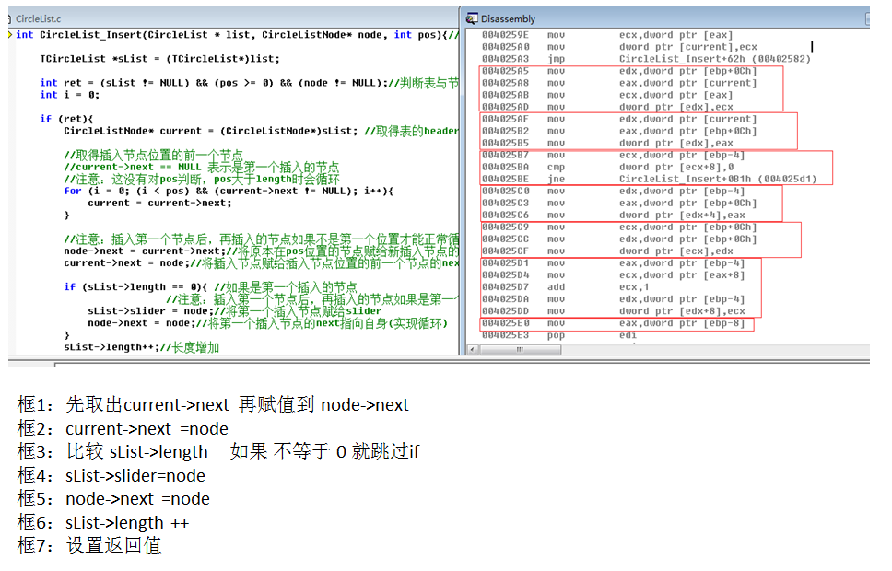This screenshot has height=571, width=892.
Task: Click disassembly address 004025A0
Action: pos(505,47)
